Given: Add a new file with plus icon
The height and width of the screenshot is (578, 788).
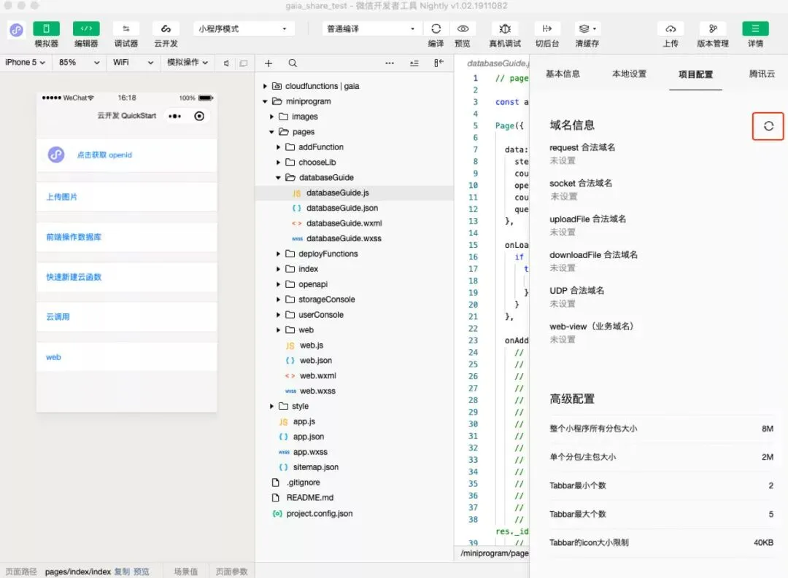Looking at the screenshot, I should [269, 63].
